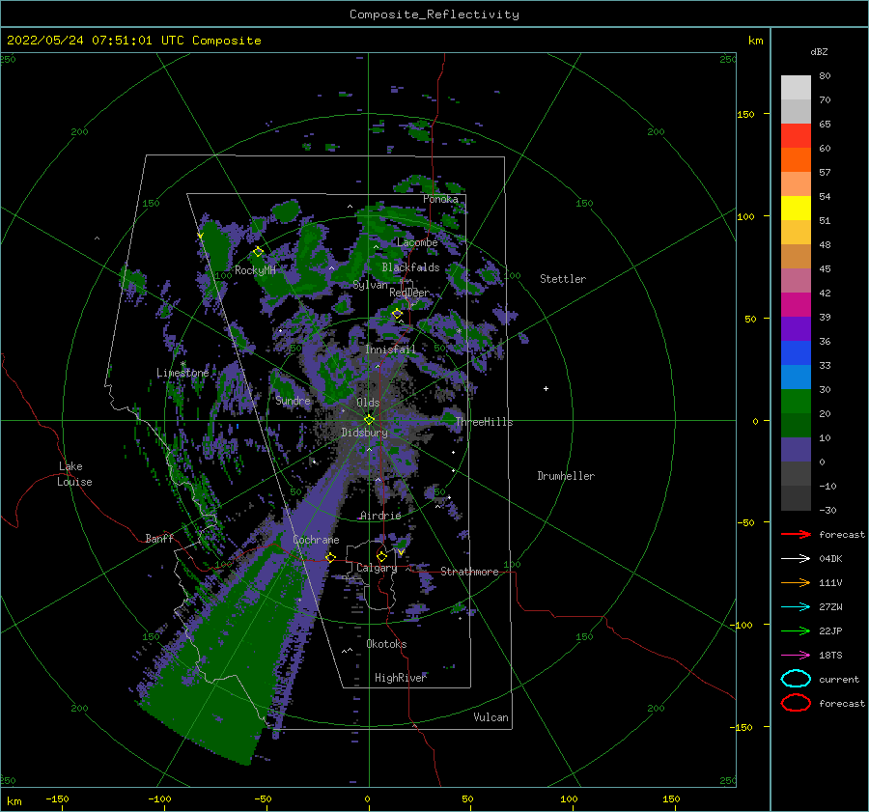Click the RockyMH label

255,270
